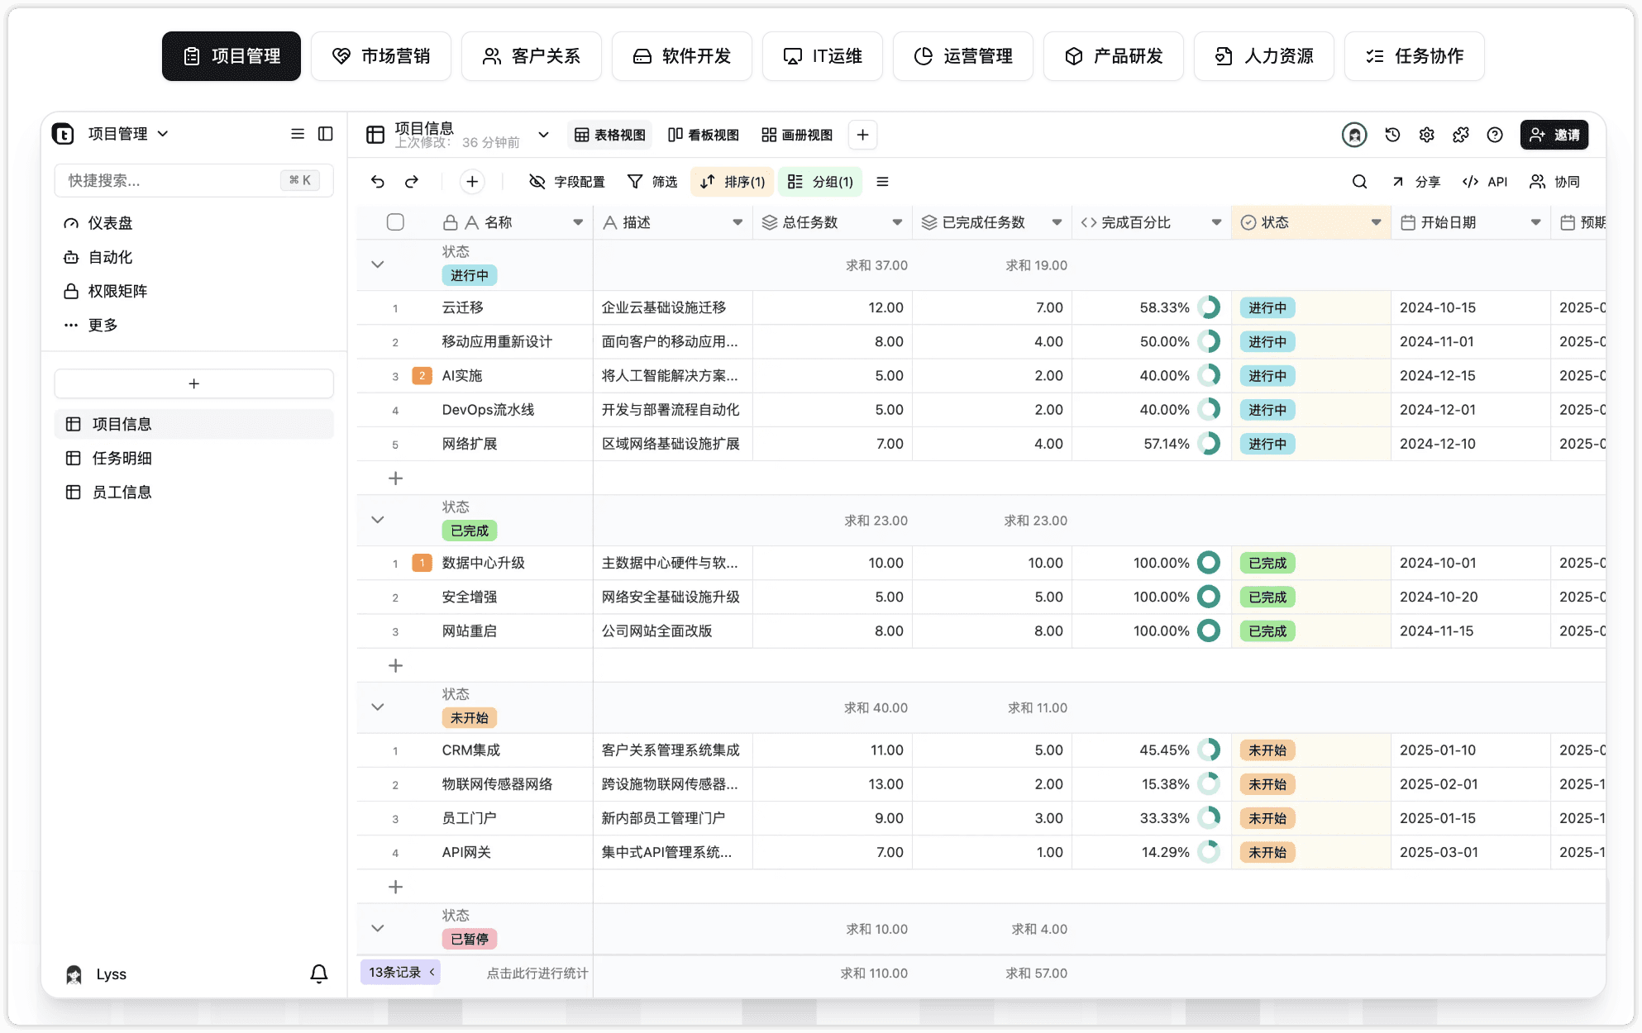Click the undo arrow icon
The image size is (1642, 1033).
pyautogui.click(x=378, y=182)
